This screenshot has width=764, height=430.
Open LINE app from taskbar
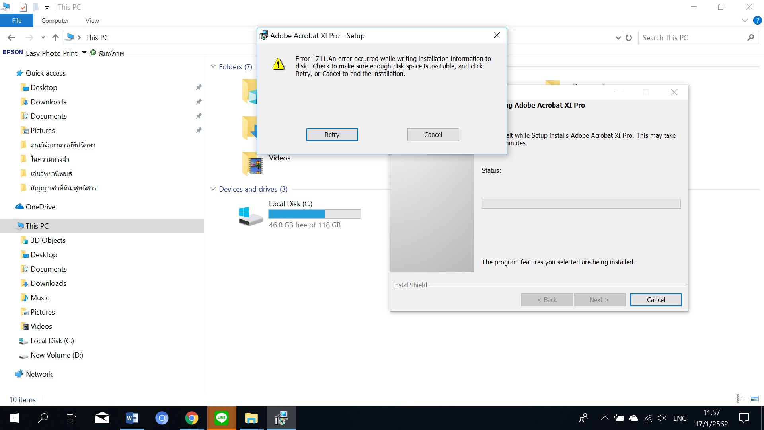(222, 418)
